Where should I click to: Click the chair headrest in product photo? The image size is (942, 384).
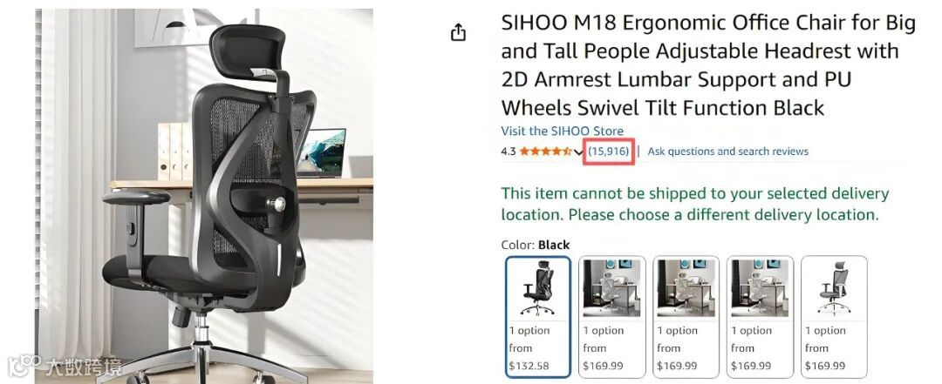(x=248, y=51)
